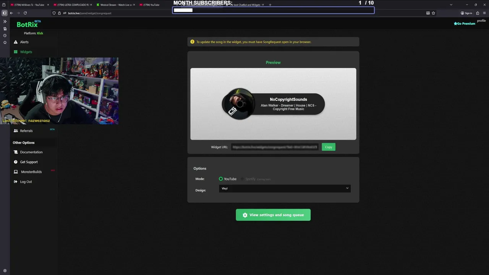Screen dimensions: 489x275
Task: Open the history clock icon in sidebar
Action: point(5,36)
